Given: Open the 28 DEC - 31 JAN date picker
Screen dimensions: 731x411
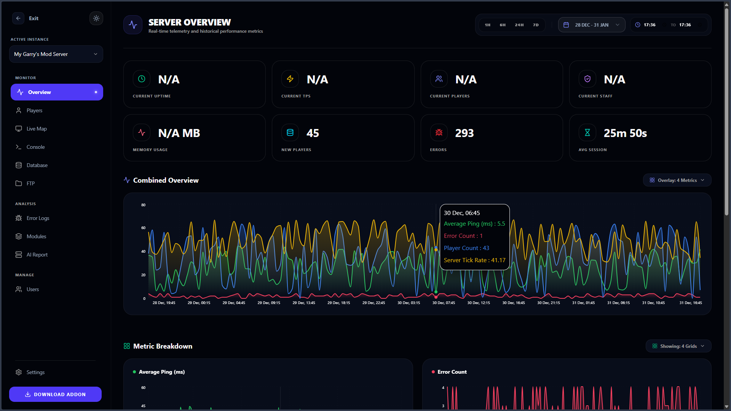Looking at the screenshot, I should click(x=591, y=25).
